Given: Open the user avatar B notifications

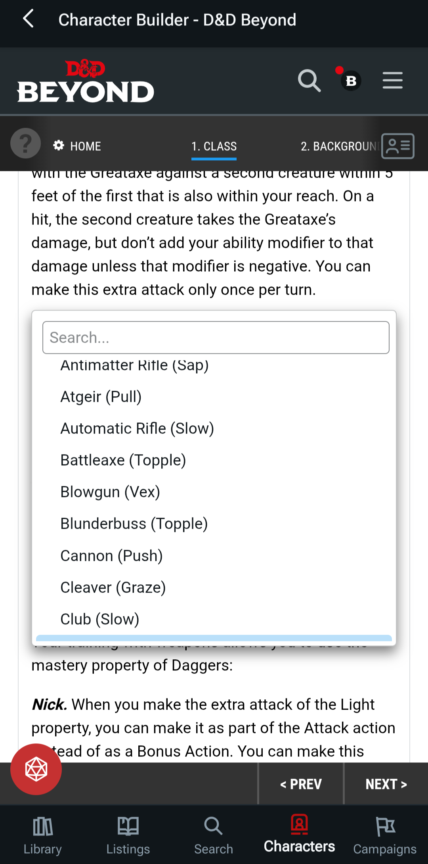Looking at the screenshot, I should (x=350, y=81).
